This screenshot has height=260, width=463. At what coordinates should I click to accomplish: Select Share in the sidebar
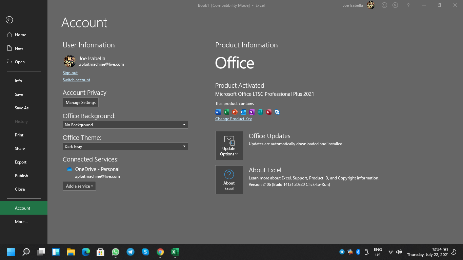coord(24,149)
